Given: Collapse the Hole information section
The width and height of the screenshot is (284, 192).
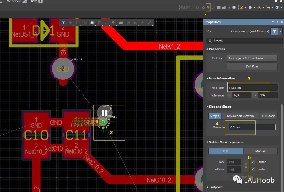Looking at the screenshot, I should coord(207,78).
